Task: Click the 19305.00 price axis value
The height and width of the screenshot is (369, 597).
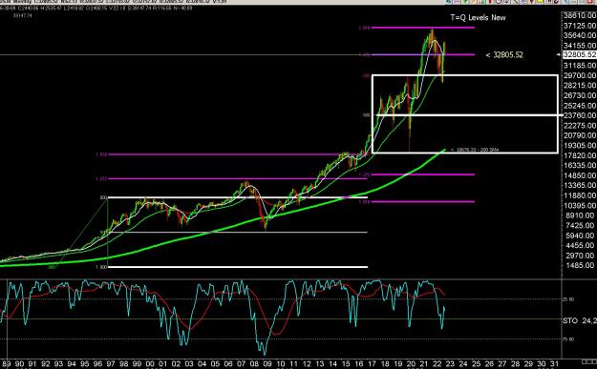Action: click(x=580, y=146)
